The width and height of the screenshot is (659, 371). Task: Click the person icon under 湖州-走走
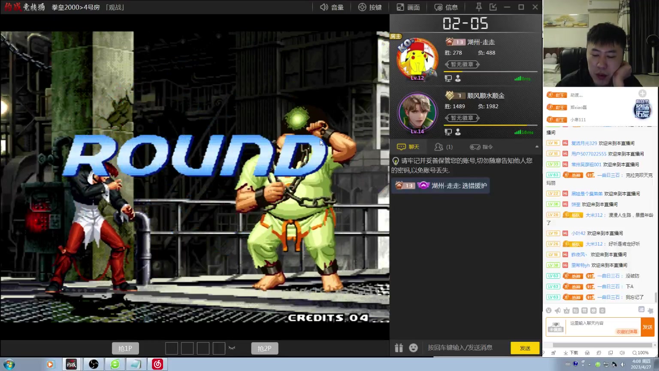(x=458, y=79)
